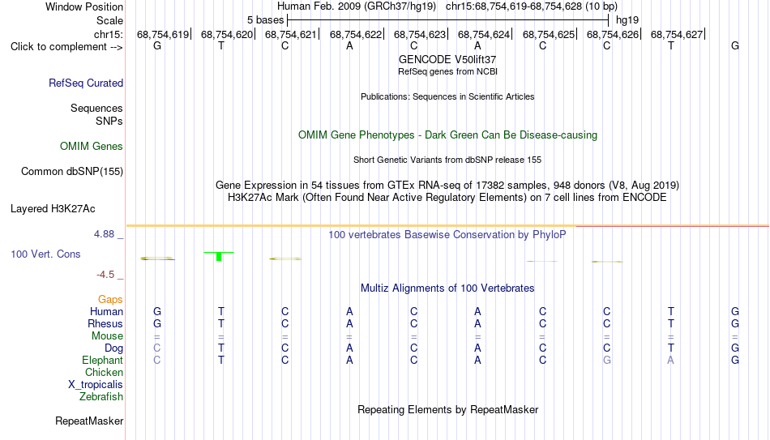Click the Scale label
This screenshot has height=440, width=770.
click(x=110, y=20)
